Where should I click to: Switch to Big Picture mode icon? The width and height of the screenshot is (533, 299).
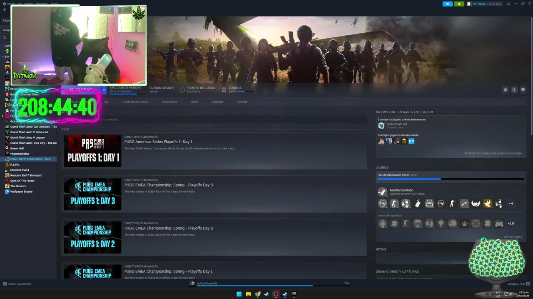click(x=508, y=4)
